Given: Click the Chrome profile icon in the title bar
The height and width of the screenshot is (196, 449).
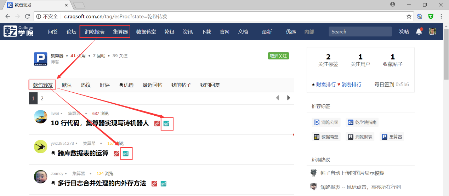Looking at the screenshot, I should (x=392, y=4).
